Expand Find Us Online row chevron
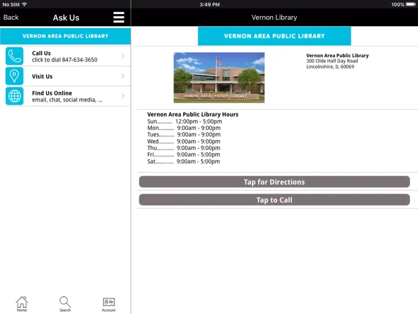Image resolution: width=418 pixels, height=314 pixels. [123, 96]
